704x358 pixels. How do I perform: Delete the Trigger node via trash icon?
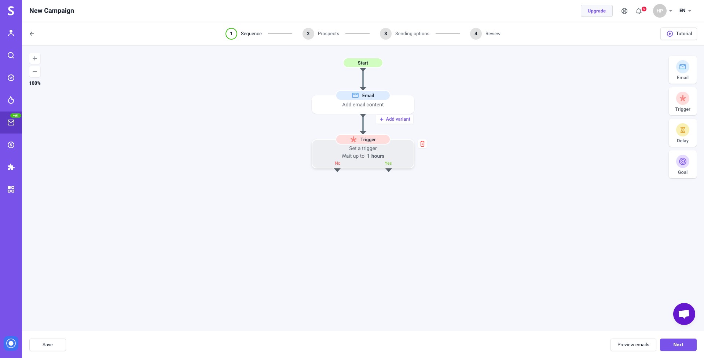point(422,143)
